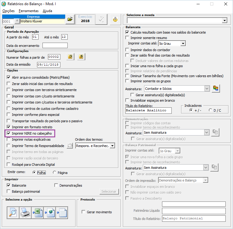This screenshot has width=233, height=229.
Task: Select the Página radio option
Action: pyautogui.click(x=55, y=172)
